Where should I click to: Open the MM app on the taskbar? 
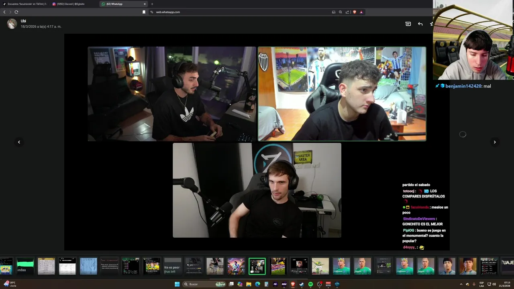(x=284, y=284)
